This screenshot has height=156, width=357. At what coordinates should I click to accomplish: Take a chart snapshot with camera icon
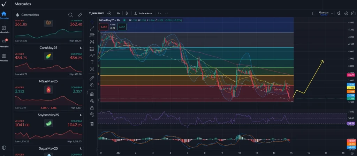pyautogui.click(x=354, y=14)
